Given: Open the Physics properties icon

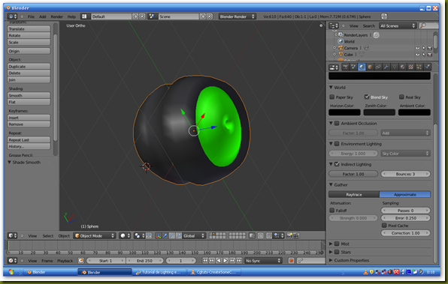Looking at the screenshot, I should point(427,67).
